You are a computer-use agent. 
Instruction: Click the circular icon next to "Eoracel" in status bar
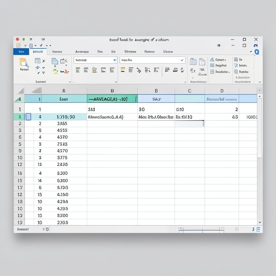click(47, 229)
